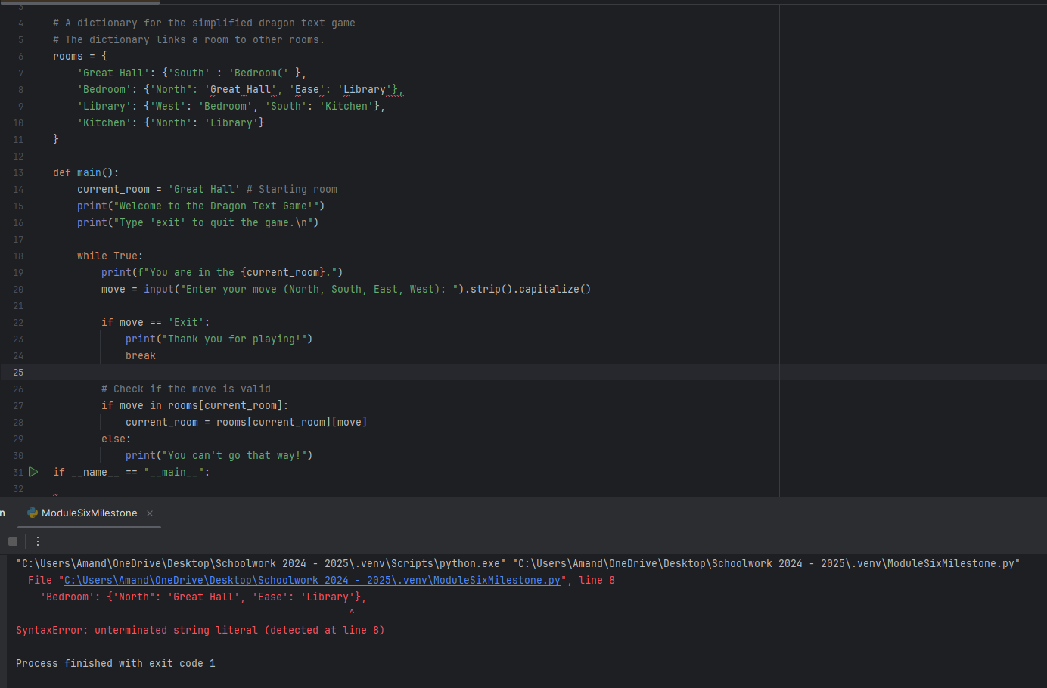Click the "break" statement
1047x688 pixels.
(x=141, y=356)
